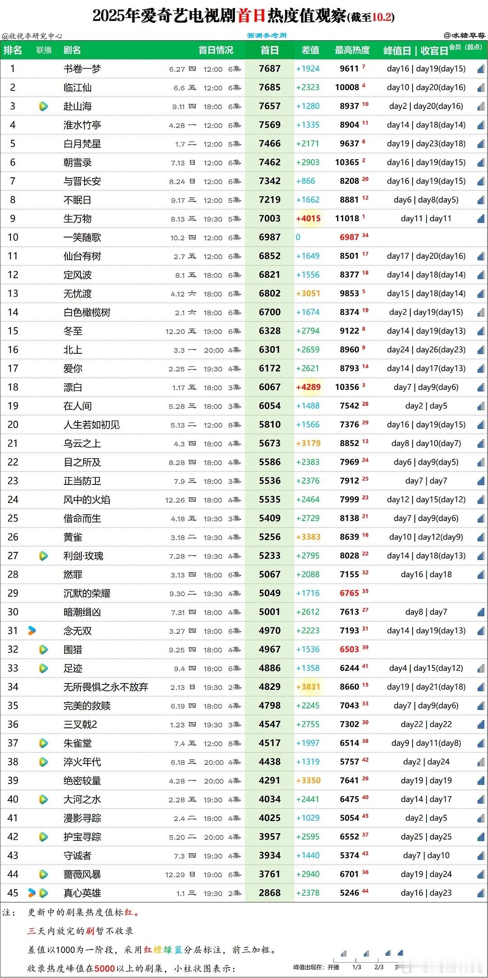
Task: Click the 剧名 column header
Action: [72, 50]
